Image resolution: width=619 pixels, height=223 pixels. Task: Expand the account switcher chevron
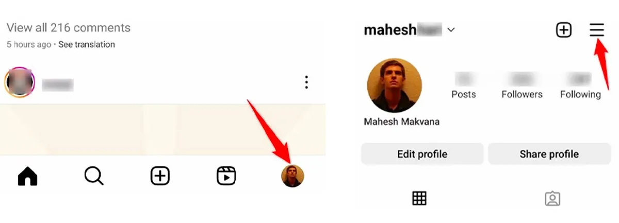point(451,30)
